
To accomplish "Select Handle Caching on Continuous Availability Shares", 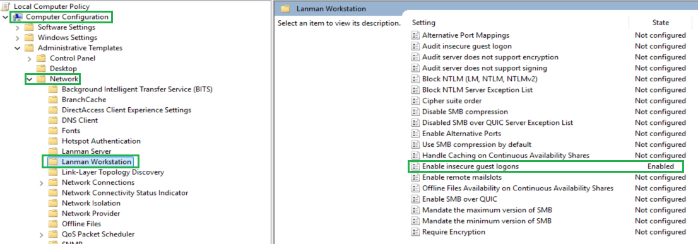I will point(506,156).
